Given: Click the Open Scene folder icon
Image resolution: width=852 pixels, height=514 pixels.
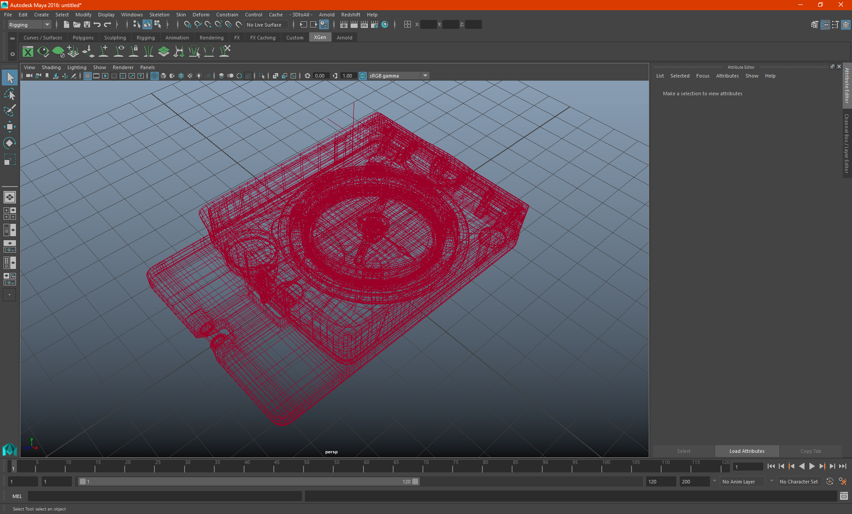Looking at the screenshot, I should tap(77, 25).
